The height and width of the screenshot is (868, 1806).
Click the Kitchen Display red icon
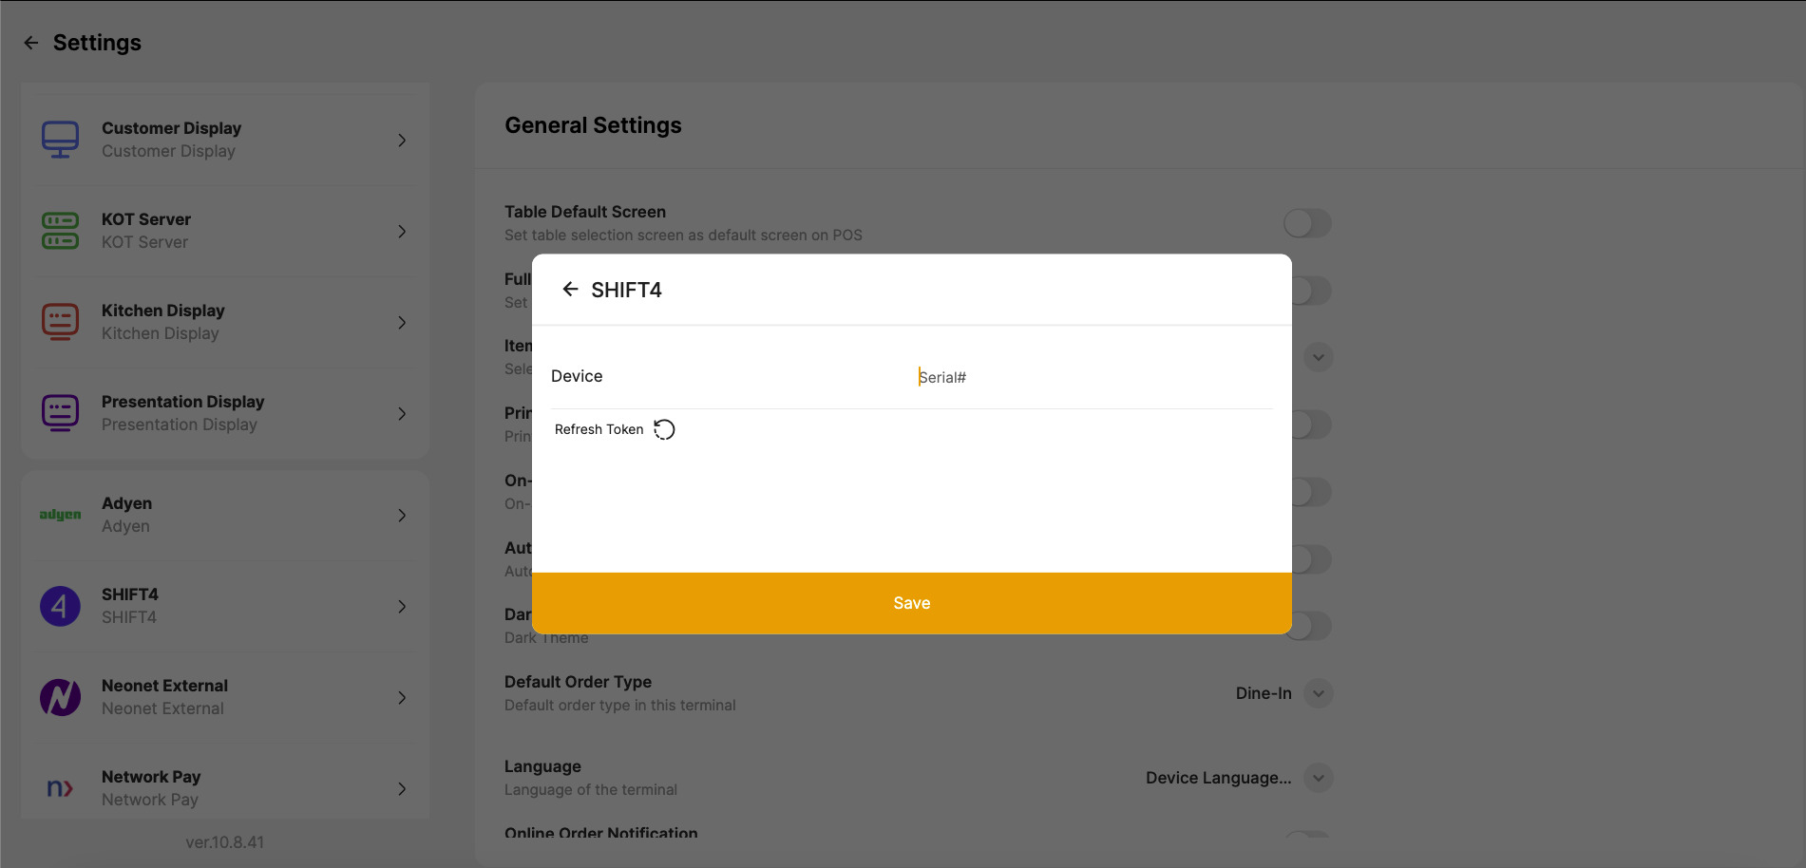(60, 322)
